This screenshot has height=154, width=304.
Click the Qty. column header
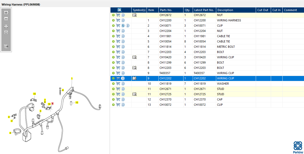(x=187, y=10)
